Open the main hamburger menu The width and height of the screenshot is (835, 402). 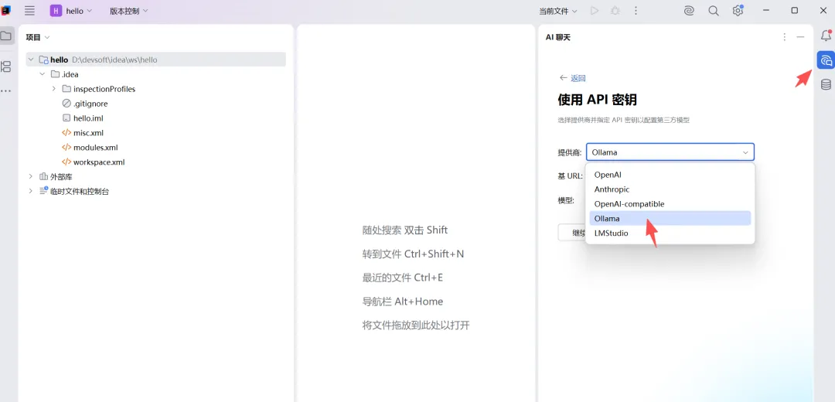(30, 11)
